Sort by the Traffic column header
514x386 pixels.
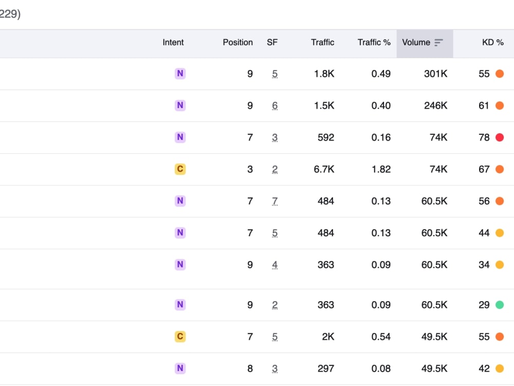323,42
